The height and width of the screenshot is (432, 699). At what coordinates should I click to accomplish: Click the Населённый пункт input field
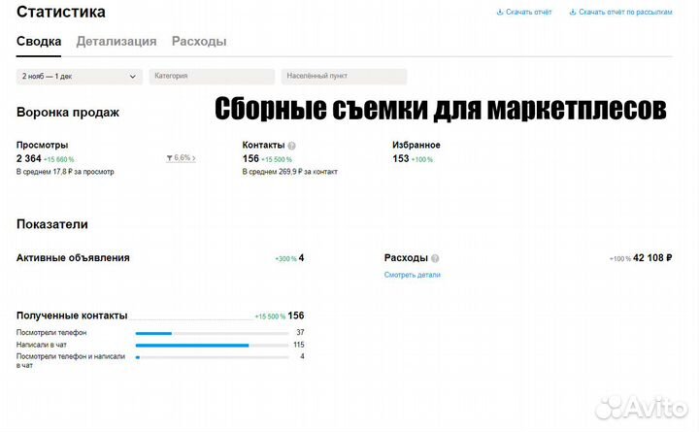(x=344, y=77)
